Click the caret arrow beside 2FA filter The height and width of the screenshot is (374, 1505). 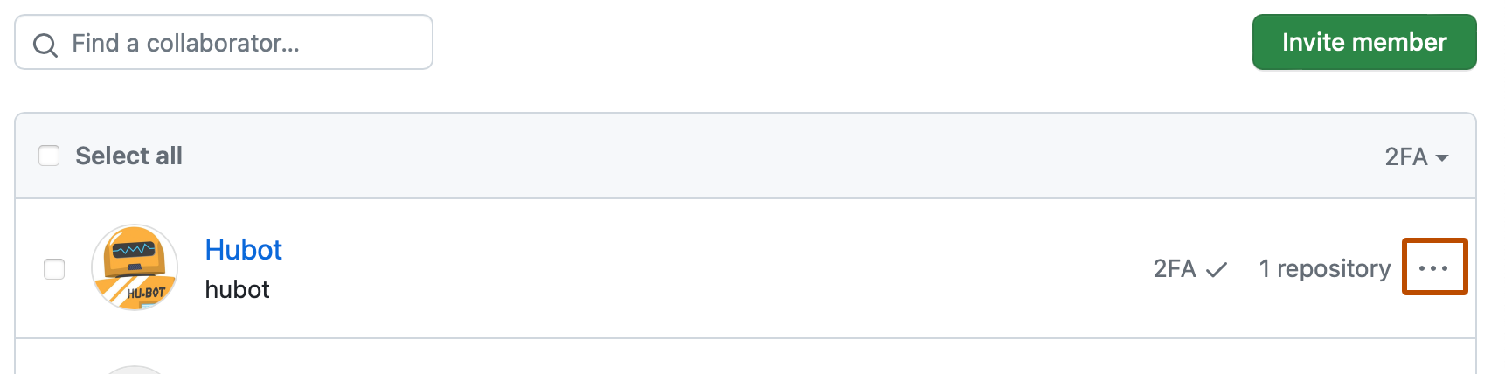coord(1442,157)
